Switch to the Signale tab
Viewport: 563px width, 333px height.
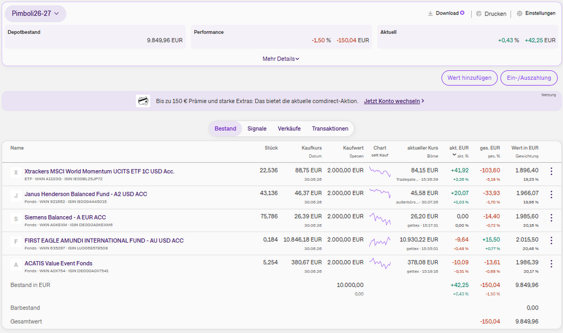[x=257, y=129]
